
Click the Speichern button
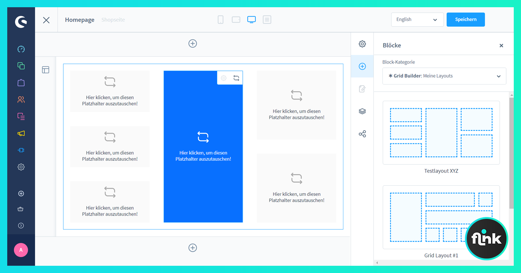click(x=466, y=19)
